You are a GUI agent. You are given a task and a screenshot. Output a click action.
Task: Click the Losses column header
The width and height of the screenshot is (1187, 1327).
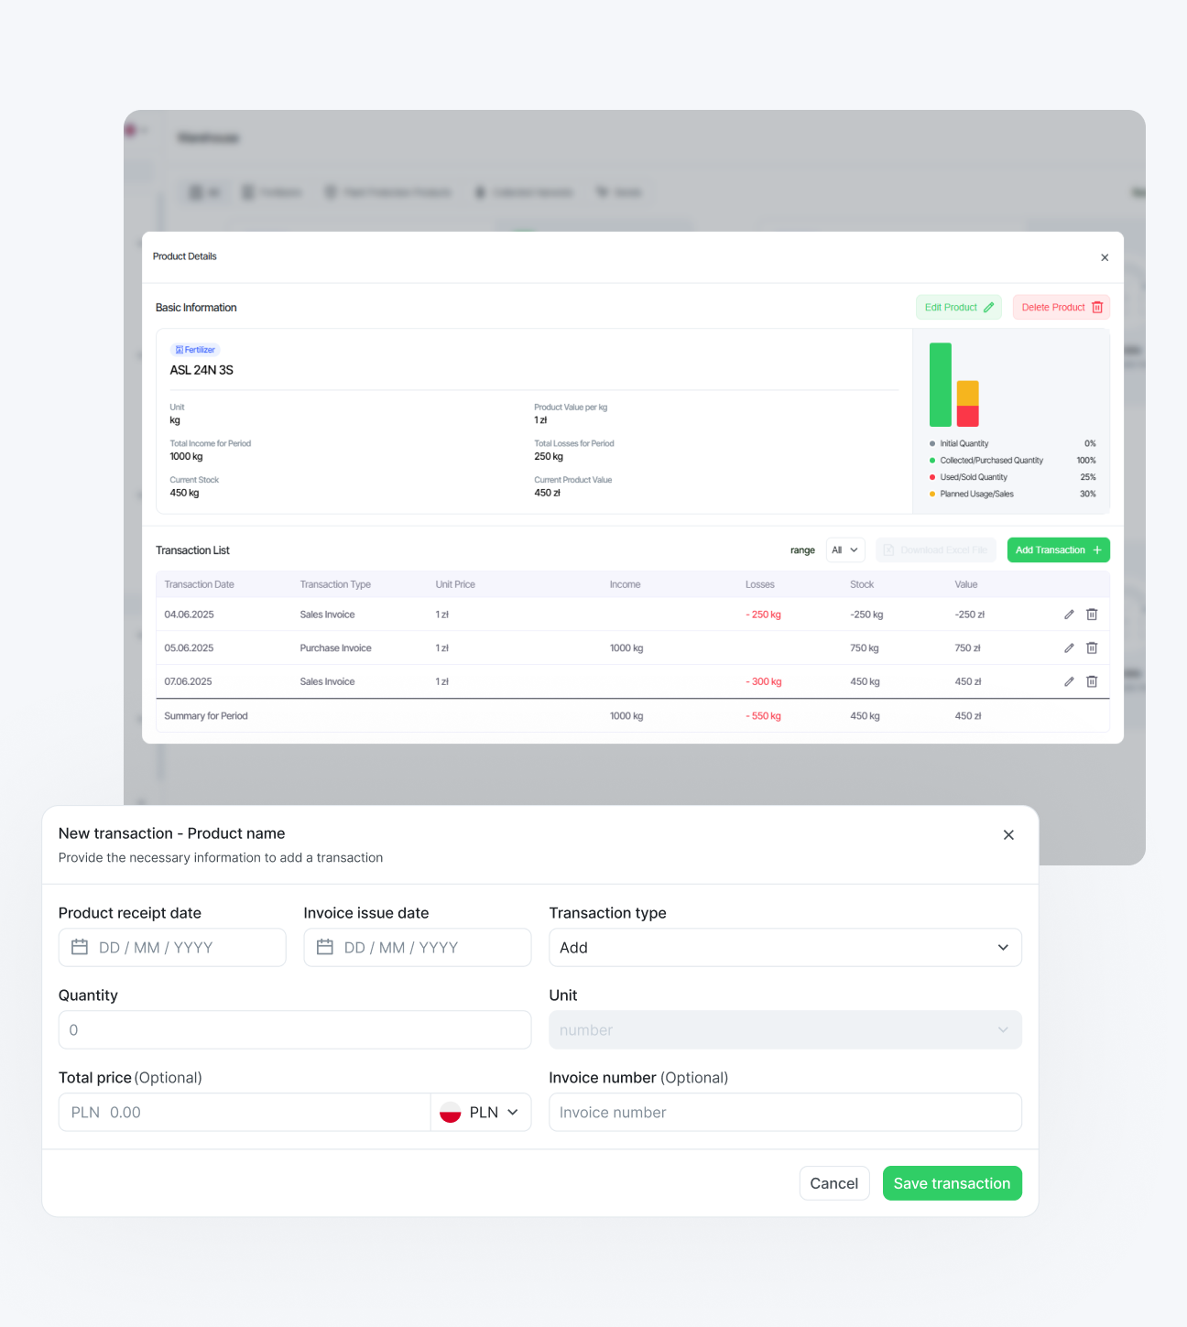(x=760, y=584)
